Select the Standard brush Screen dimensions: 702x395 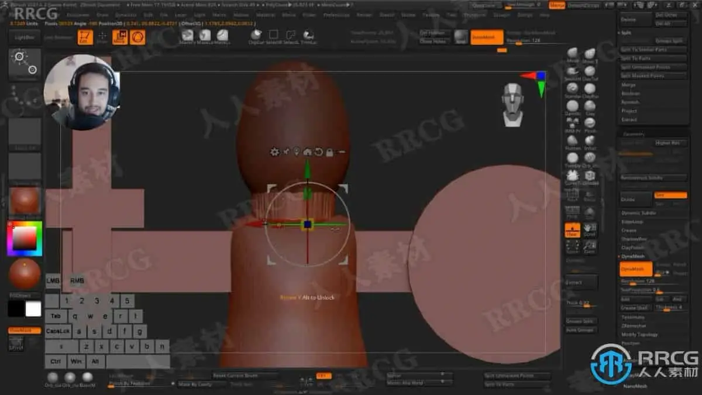coord(572,90)
